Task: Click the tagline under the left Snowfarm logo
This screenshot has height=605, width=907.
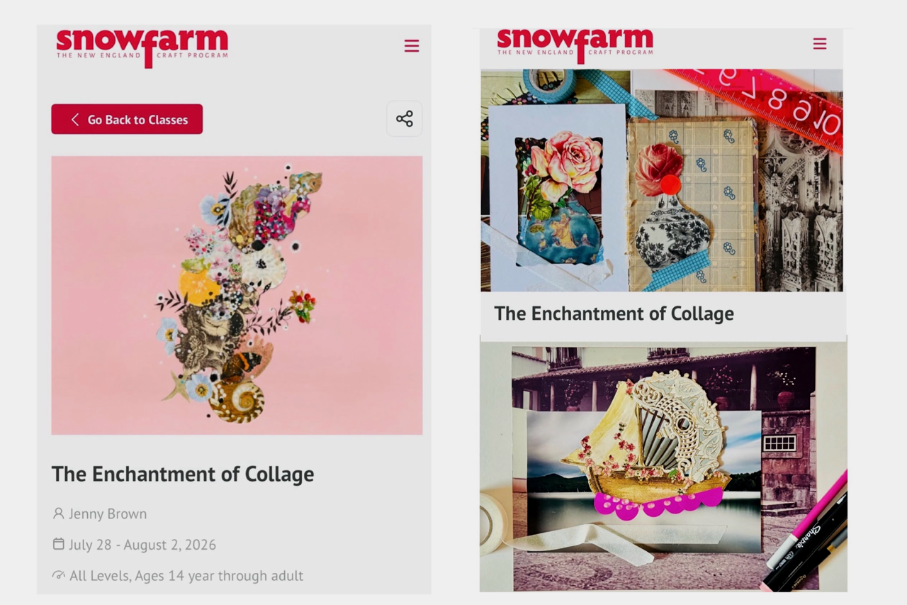Action: coord(142,55)
